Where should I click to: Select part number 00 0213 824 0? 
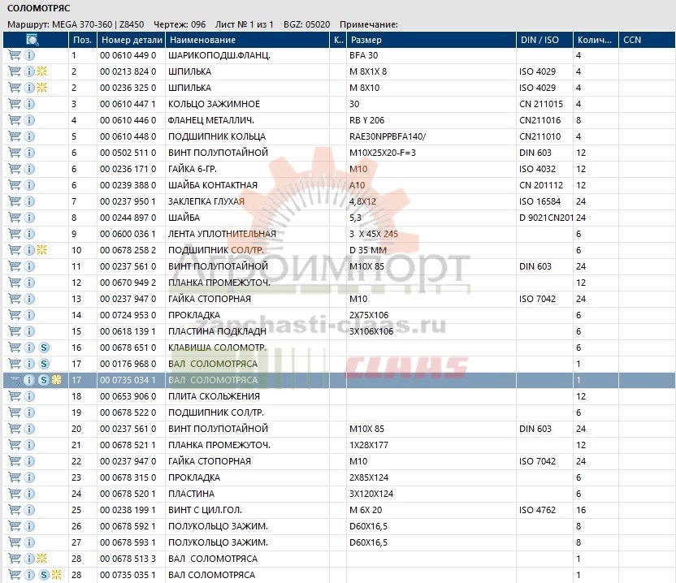128,71
